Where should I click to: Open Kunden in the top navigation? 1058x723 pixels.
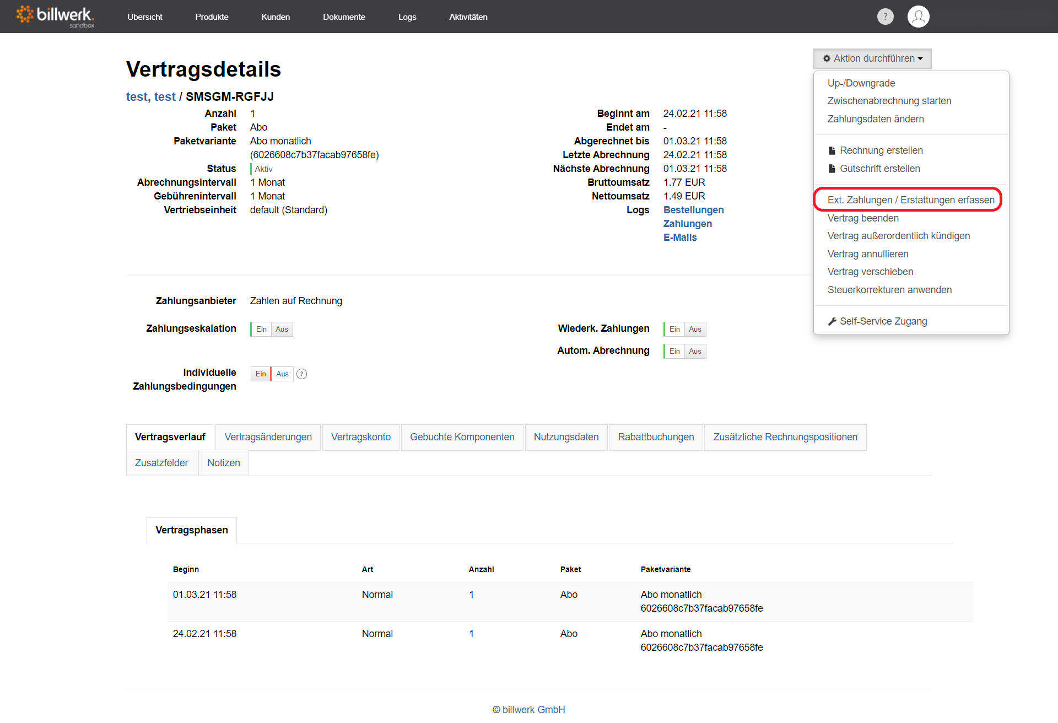276,17
